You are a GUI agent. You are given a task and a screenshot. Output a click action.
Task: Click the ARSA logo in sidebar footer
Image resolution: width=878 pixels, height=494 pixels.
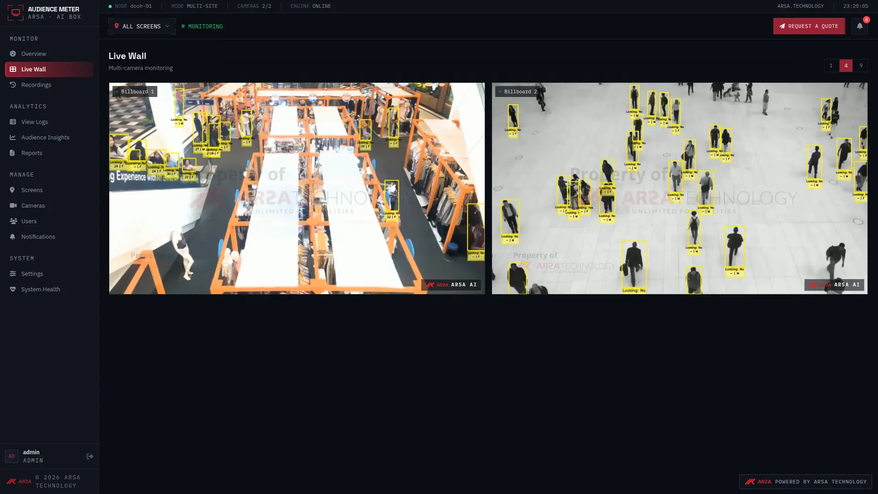(19, 481)
